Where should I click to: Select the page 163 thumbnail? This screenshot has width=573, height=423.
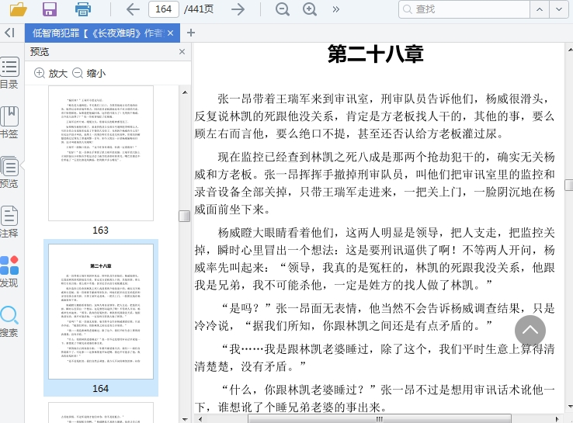point(101,154)
